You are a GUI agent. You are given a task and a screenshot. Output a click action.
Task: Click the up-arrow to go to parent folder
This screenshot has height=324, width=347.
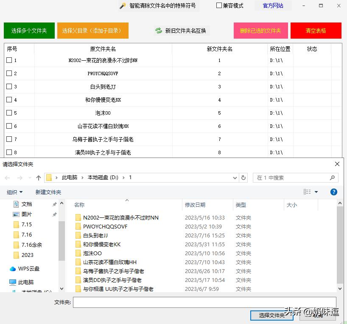38,178
